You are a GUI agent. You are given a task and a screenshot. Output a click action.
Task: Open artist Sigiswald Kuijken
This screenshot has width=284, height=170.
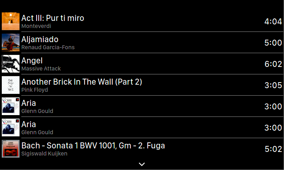pyautogui.click(x=44, y=154)
